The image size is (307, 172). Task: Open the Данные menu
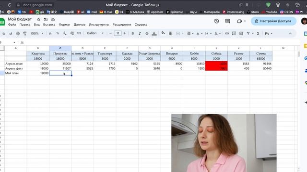pos(80,24)
